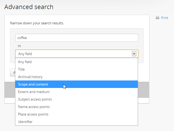Click partially hidden button left of dropdown list

12,72
